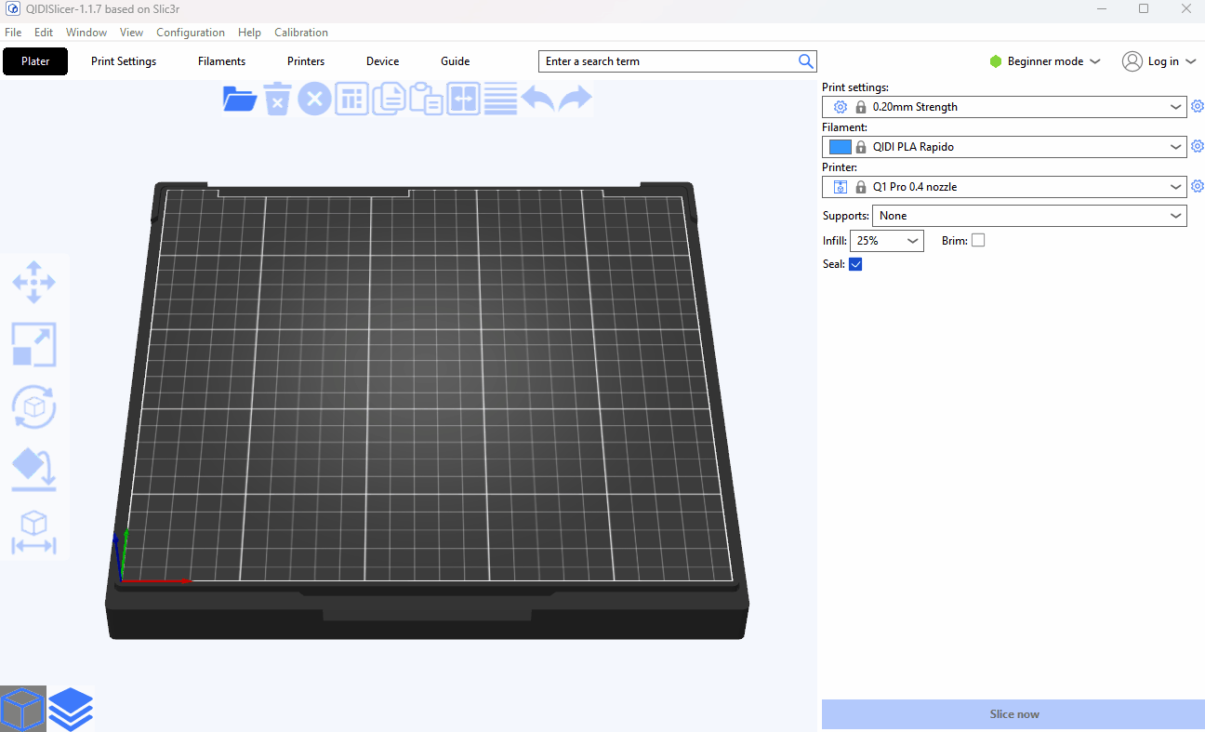Click the Slice now button
Viewport: 1205px width, 732px height.
[1013, 714]
